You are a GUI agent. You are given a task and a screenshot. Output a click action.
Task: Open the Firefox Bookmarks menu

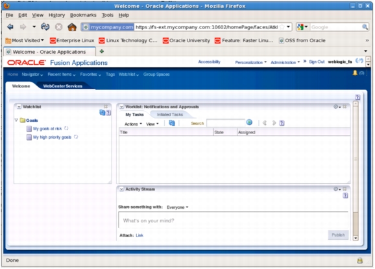pos(83,15)
